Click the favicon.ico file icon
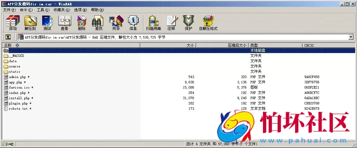The image size is (357, 148). coord(6,87)
